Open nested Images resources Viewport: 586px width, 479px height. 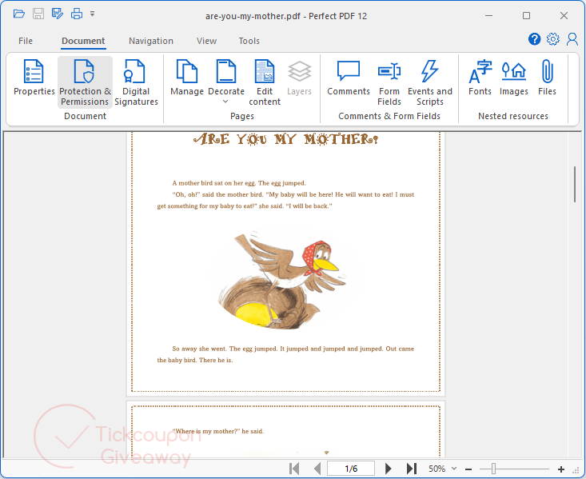(514, 78)
